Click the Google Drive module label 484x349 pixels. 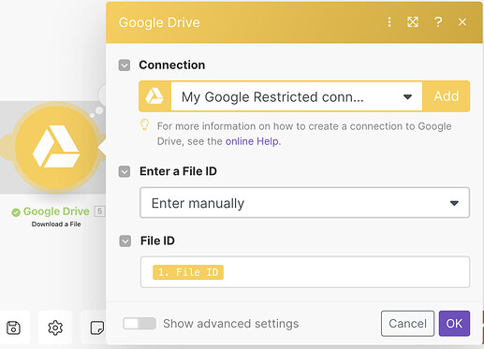click(x=56, y=211)
